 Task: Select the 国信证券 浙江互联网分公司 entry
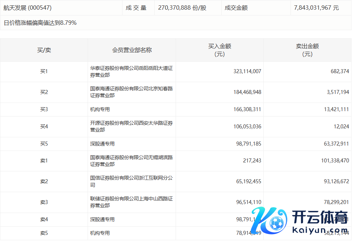[131, 181]
